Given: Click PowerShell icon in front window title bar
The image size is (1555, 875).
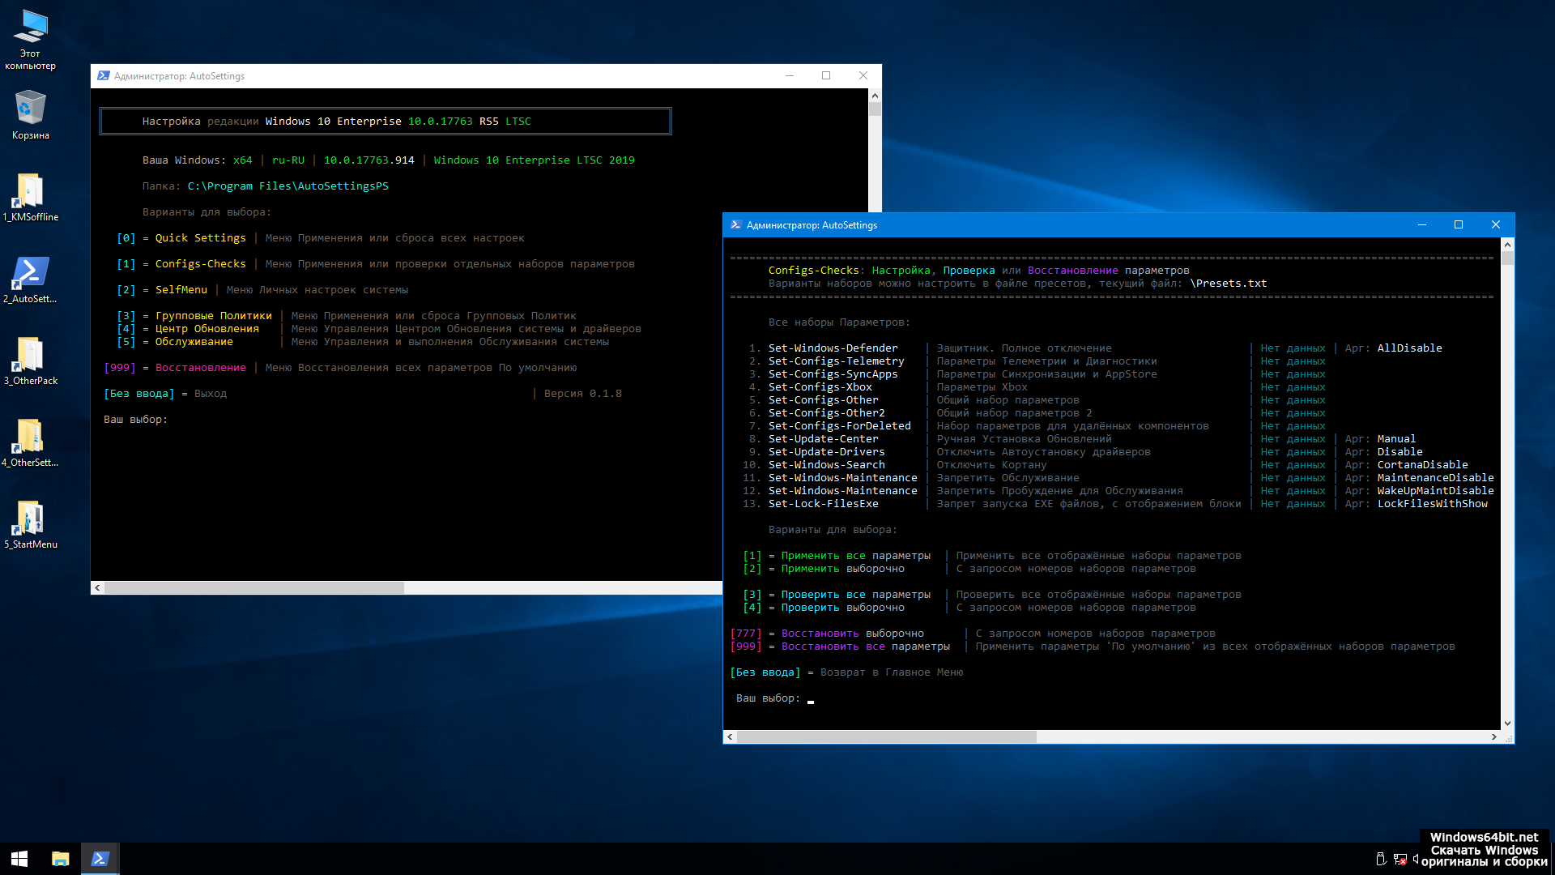Looking at the screenshot, I should pyautogui.click(x=735, y=225).
